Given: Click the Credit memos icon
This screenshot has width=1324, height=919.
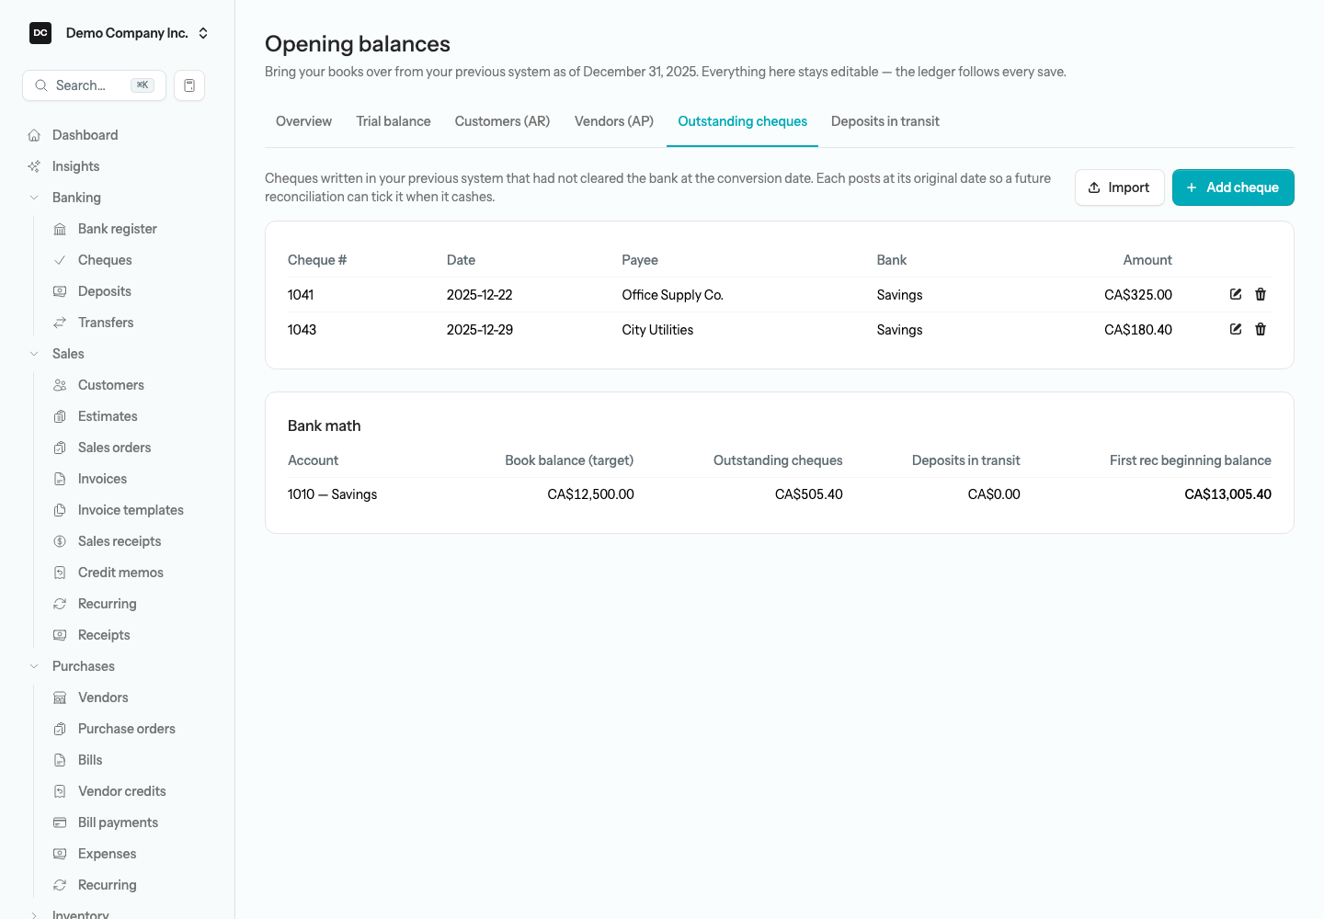Looking at the screenshot, I should 60,573.
